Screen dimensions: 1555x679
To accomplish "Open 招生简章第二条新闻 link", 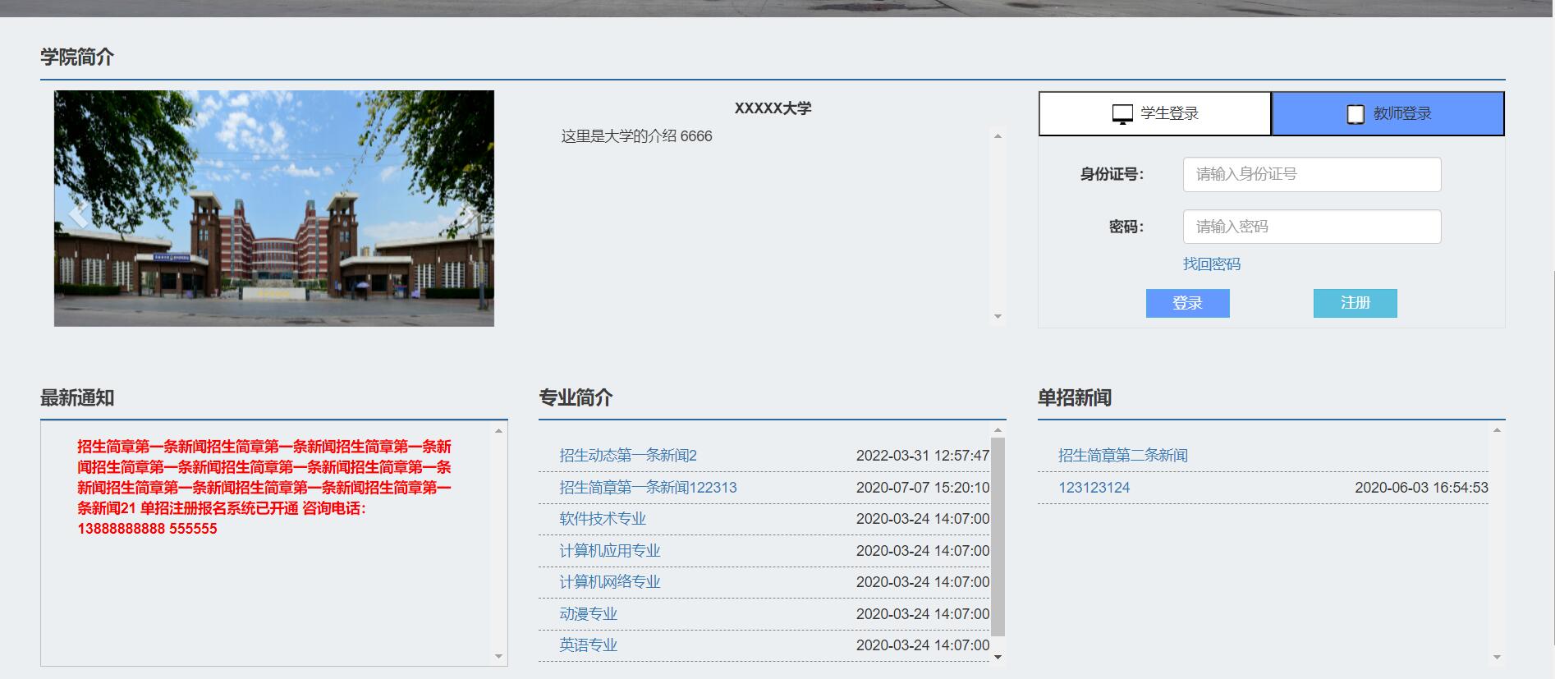I will (1123, 456).
